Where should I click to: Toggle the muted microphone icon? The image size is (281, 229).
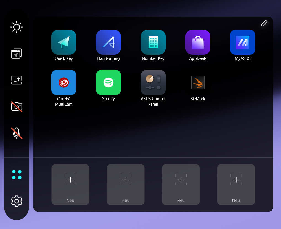pyautogui.click(x=17, y=133)
